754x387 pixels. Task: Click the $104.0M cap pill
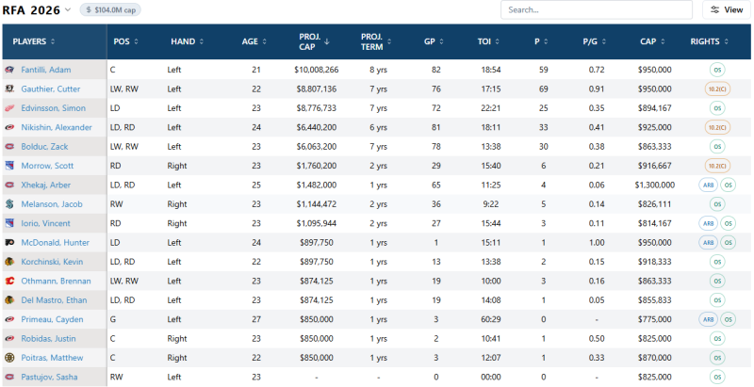click(110, 9)
